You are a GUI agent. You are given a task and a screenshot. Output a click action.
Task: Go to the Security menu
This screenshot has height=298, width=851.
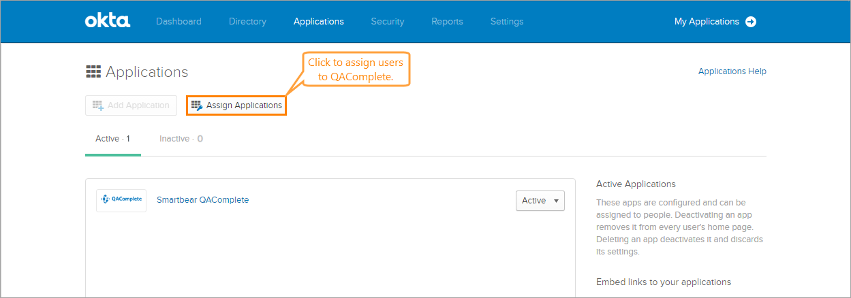point(387,22)
